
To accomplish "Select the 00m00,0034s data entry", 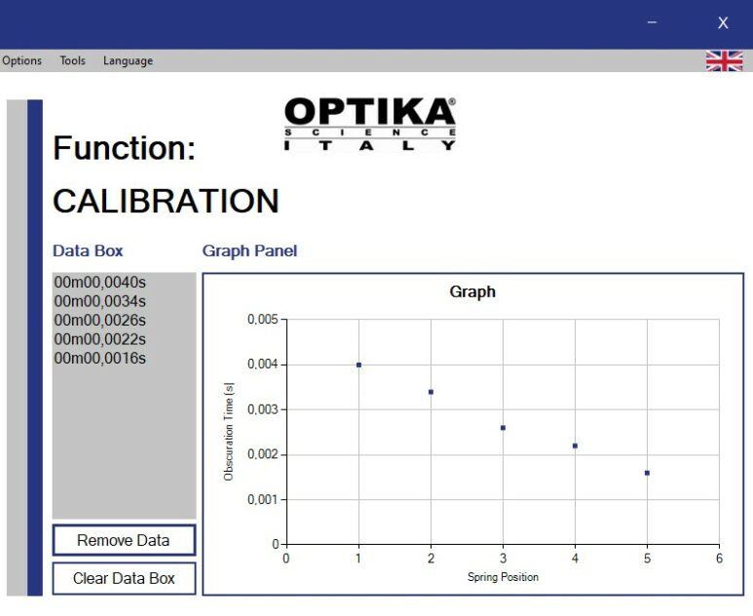I will (99, 301).
